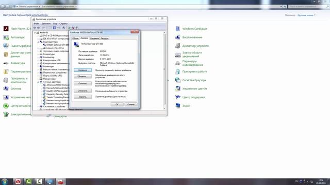Select the Драйвер tab
The image size is (330, 185).
click(85, 38)
